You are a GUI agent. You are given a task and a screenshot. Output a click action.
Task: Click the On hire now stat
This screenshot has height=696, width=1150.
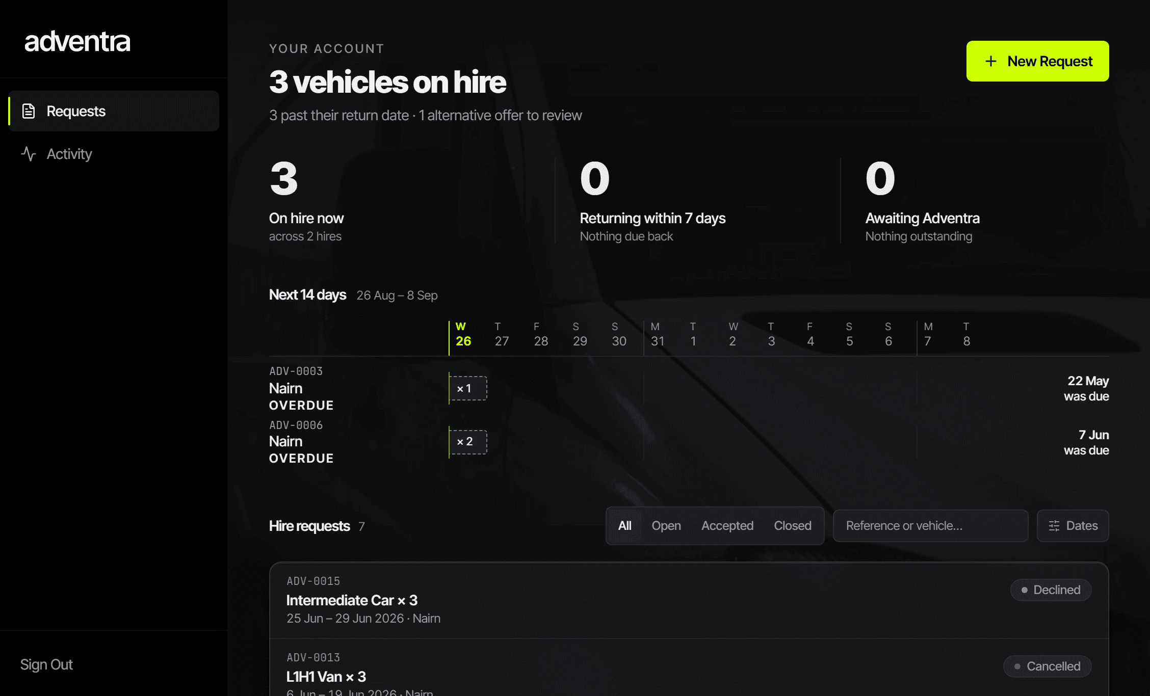pos(306,201)
